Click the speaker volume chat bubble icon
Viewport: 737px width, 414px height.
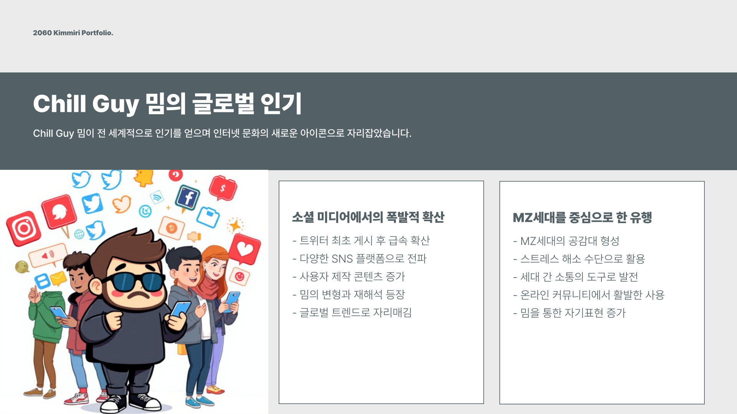pyautogui.click(x=48, y=255)
